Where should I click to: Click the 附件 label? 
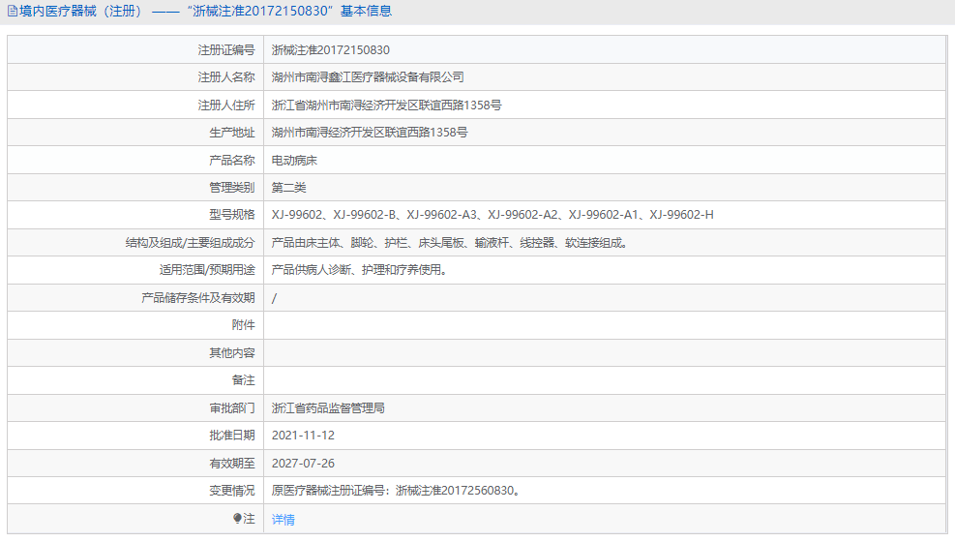click(x=243, y=325)
